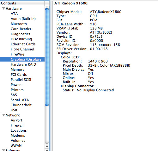This screenshot has height=151, width=158.
Task: Click the Color LCD heading
Action: click(70, 57)
